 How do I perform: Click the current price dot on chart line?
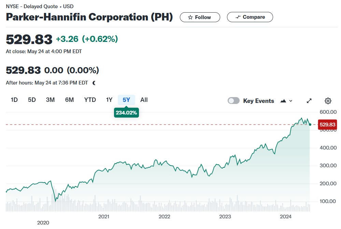point(310,125)
